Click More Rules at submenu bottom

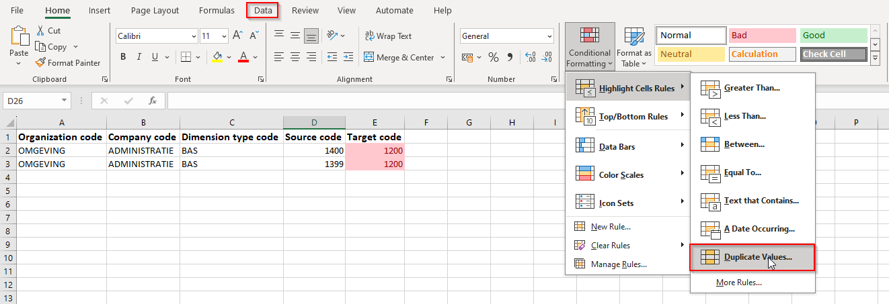pyautogui.click(x=752, y=283)
